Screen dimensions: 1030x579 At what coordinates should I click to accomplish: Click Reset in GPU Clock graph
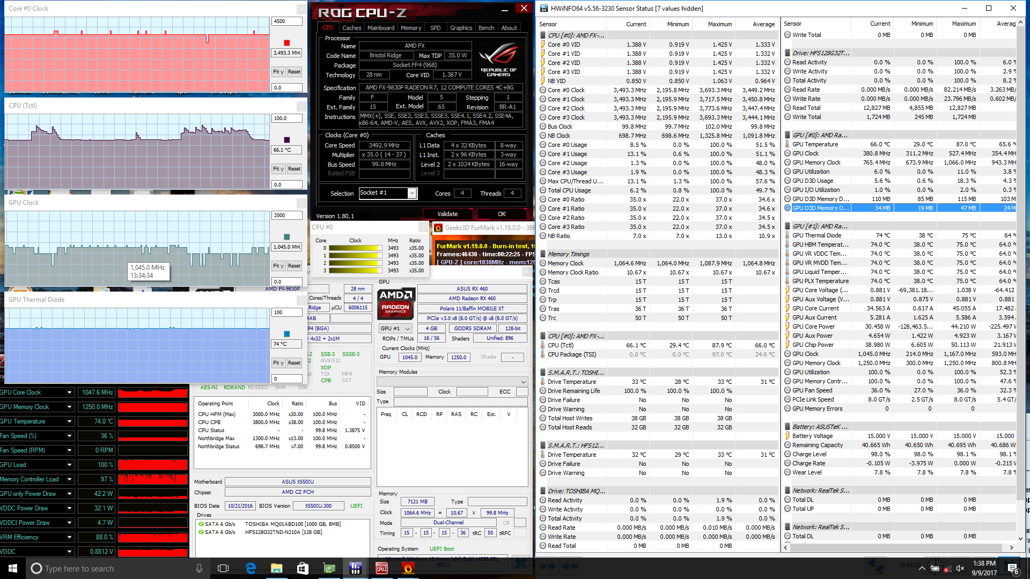tap(294, 266)
